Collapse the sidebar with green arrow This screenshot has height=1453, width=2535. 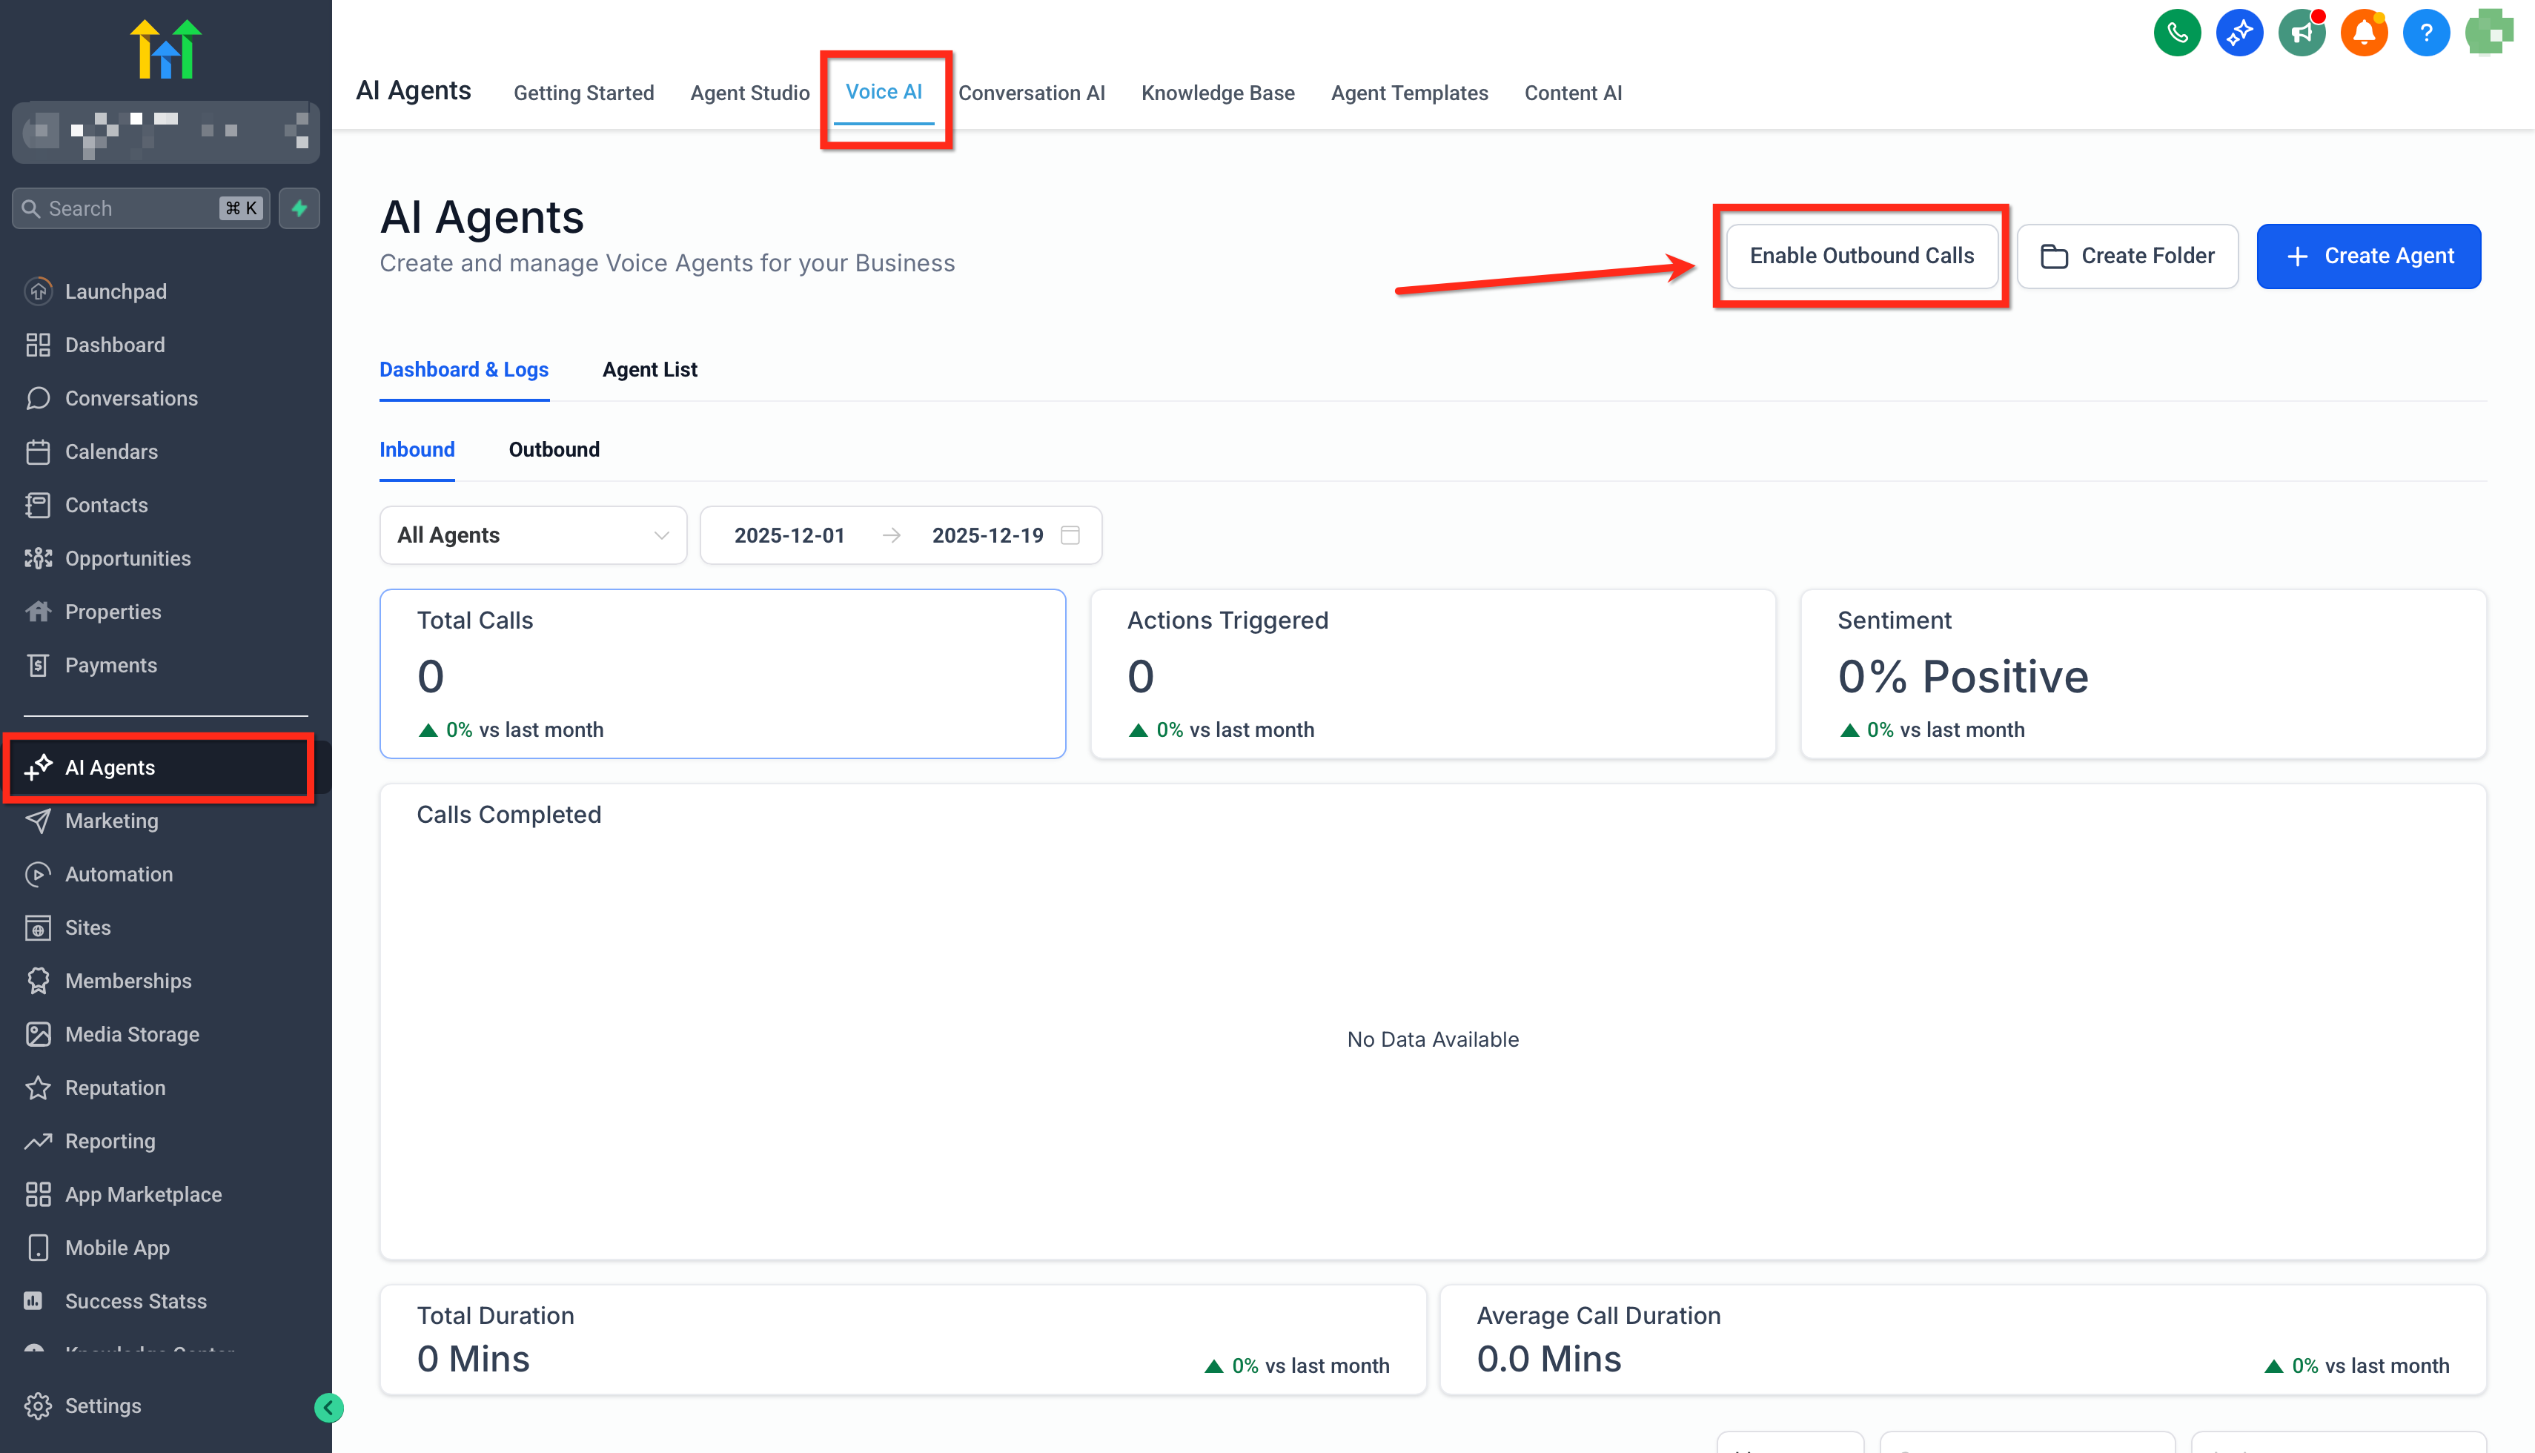(328, 1407)
